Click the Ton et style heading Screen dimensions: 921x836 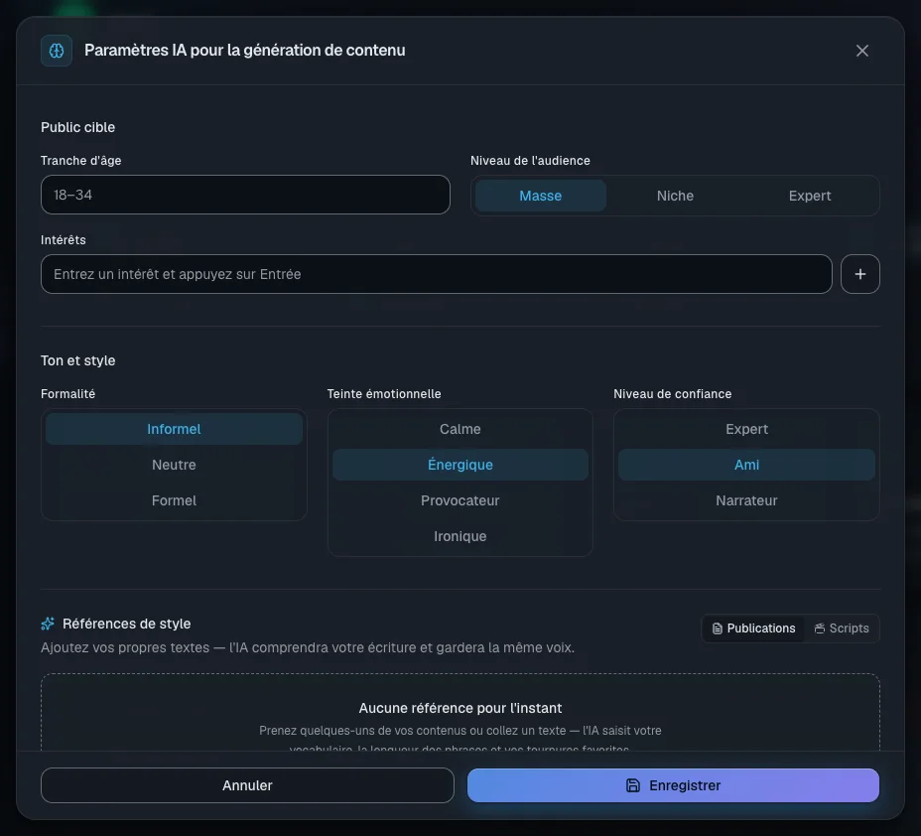click(77, 360)
